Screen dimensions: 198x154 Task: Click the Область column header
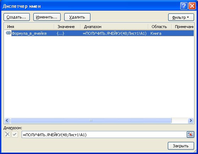tap(160, 27)
